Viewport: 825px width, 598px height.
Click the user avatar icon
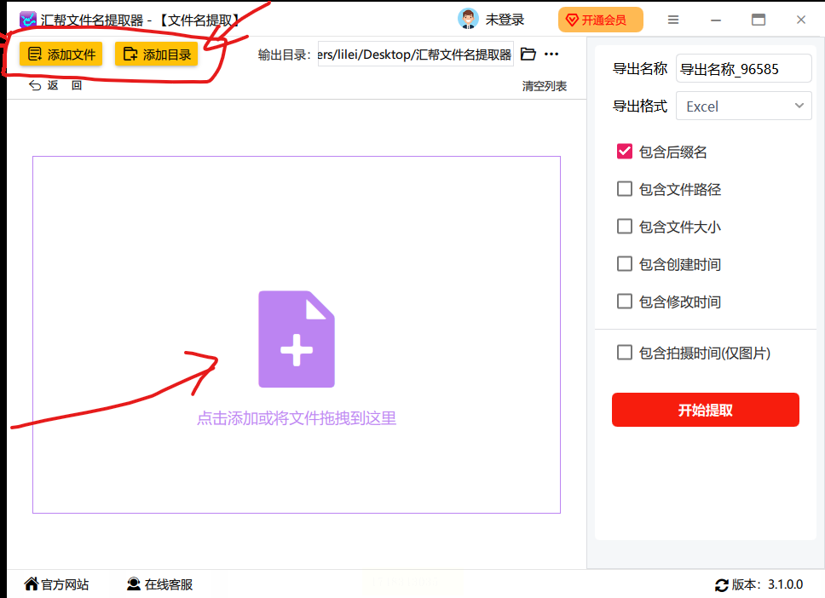pos(468,20)
